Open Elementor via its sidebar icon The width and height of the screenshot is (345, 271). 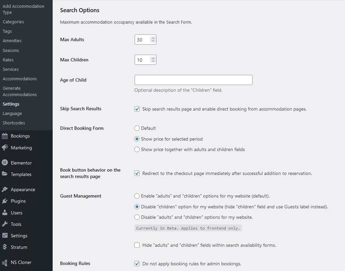(x=5, y=163)
